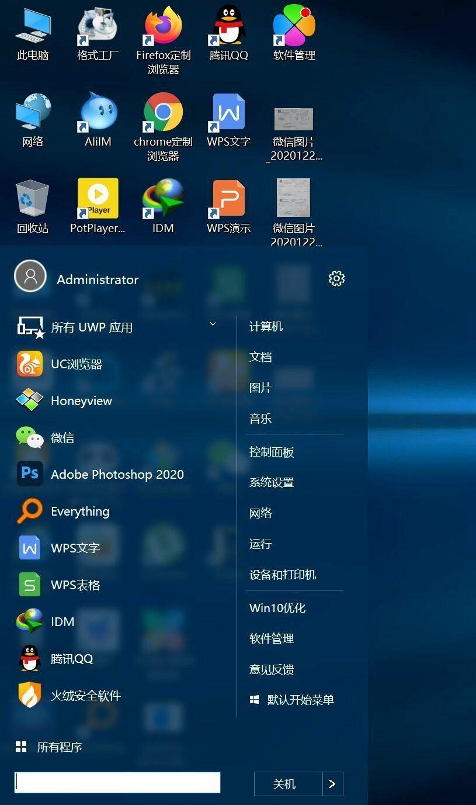Image resolution: width=476 pixels, height=805 pixels.
Task: Click Administrator user name text
Action: (98, 279)
